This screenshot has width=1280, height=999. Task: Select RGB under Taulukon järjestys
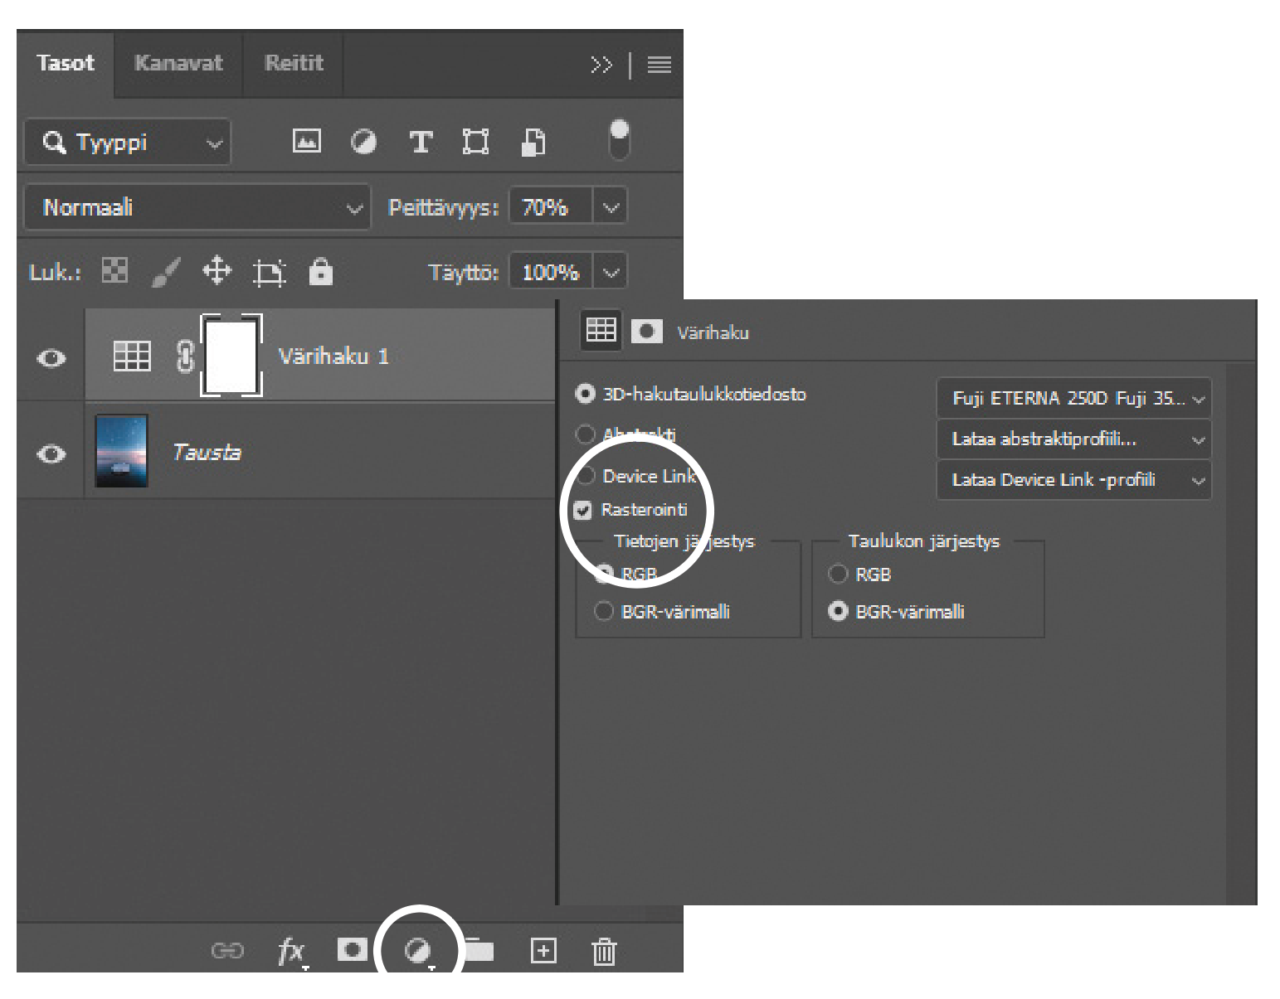(x=838, y=574)
